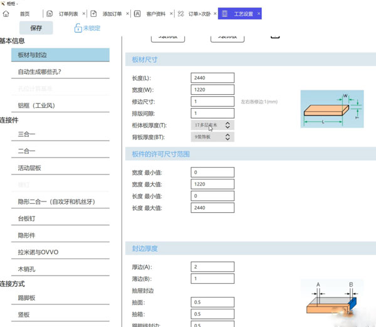Screen dimensions: 376x327
Task: Open 柜体板厚度(T) dropdown
Action: [212, 125]
